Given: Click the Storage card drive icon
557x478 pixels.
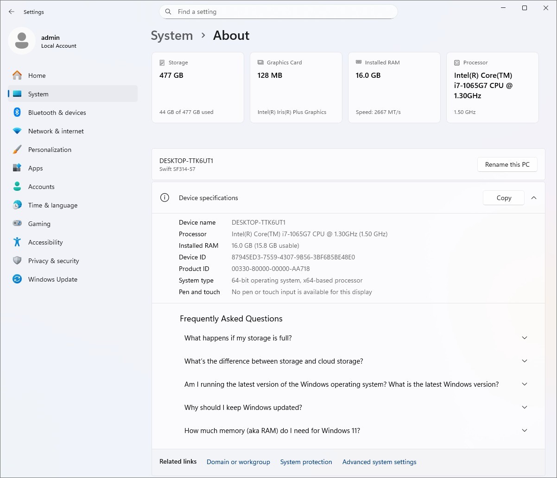Looking at the screenshot, I should (162, 63).
